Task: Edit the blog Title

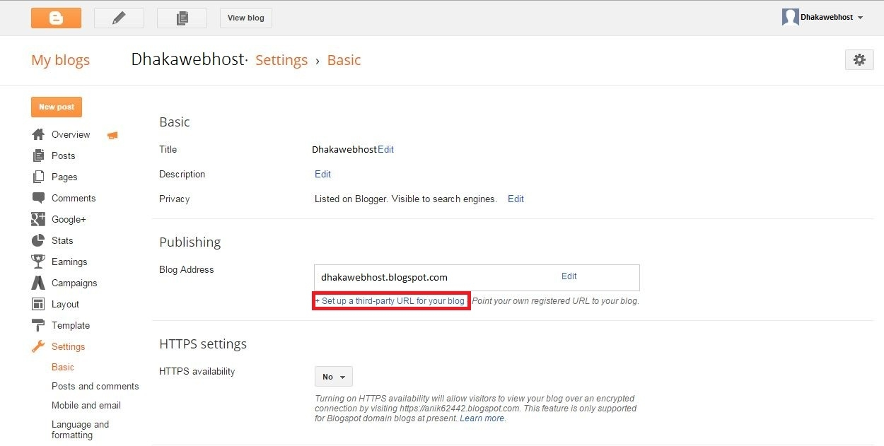Action: pyautogui.click(x=385, y=149)
